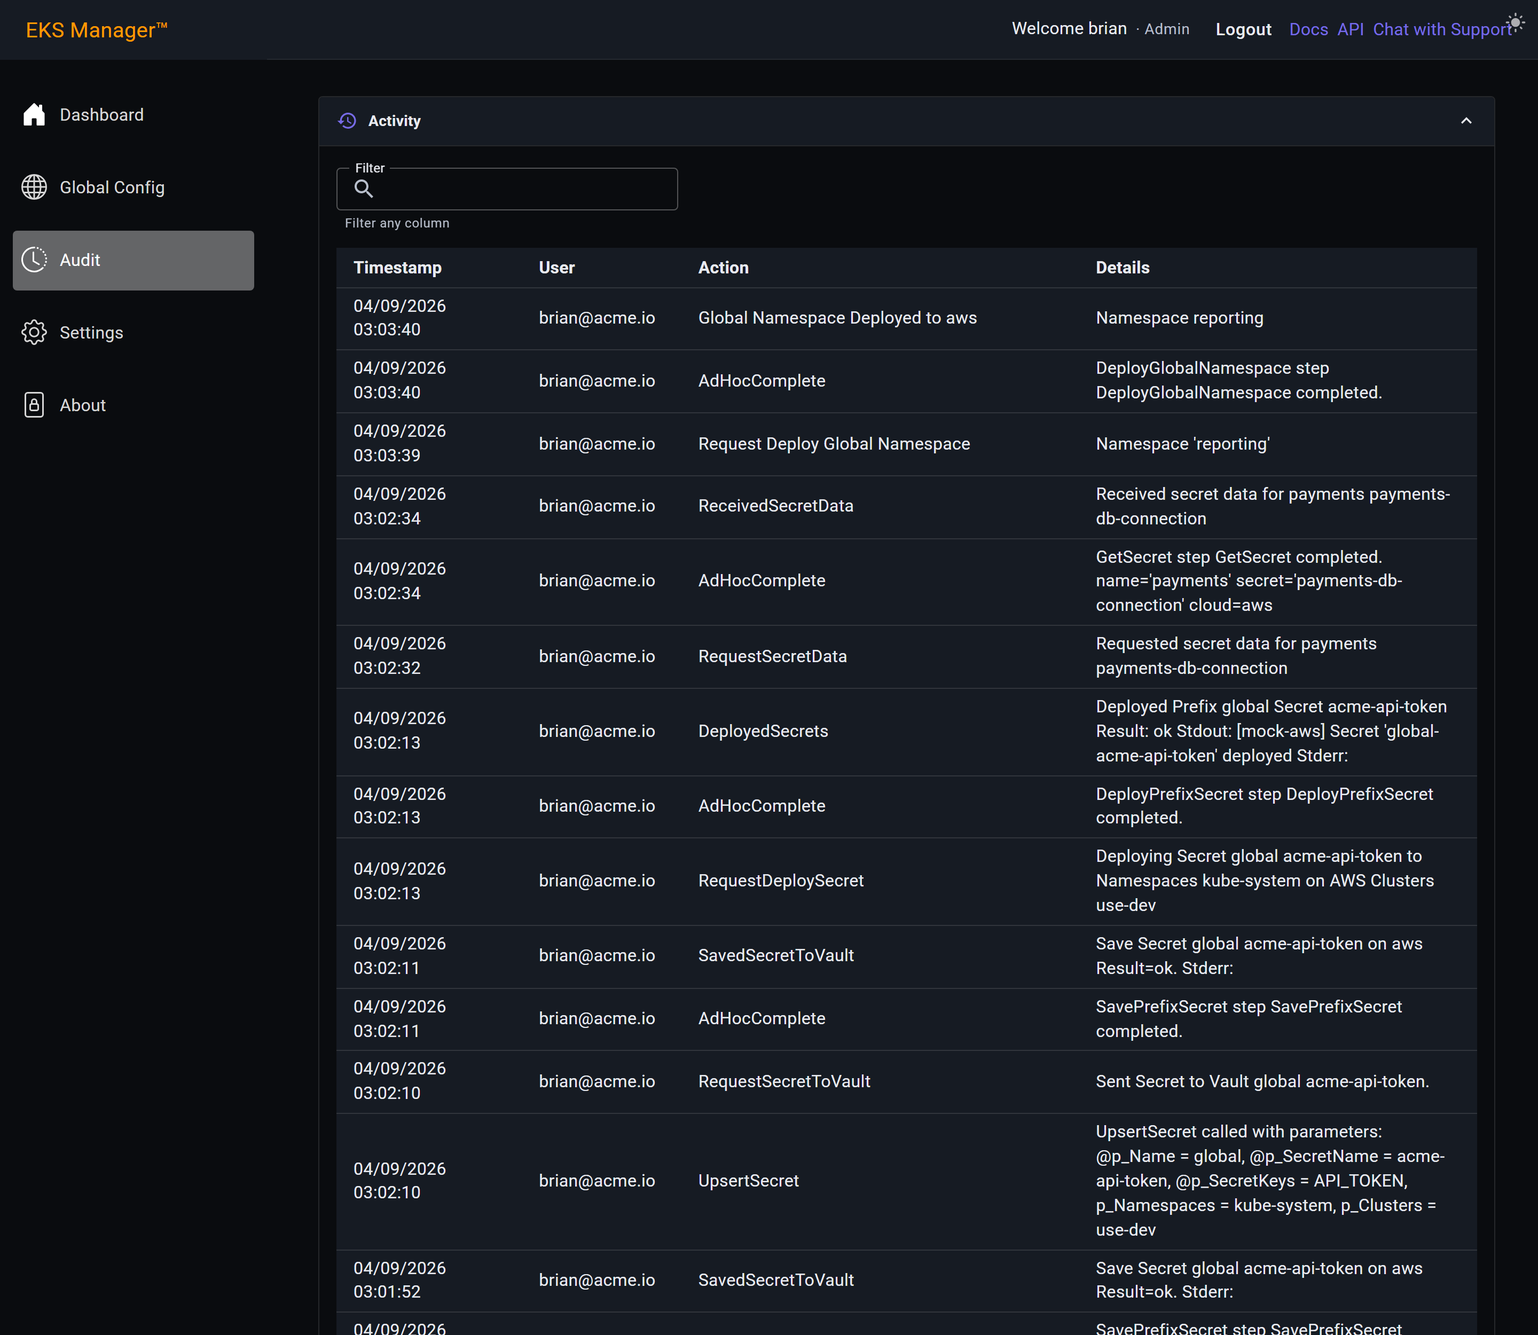Click the Details column header
The image size is (1538, 1335).
pyautogui.click(x=1122, y=268)
